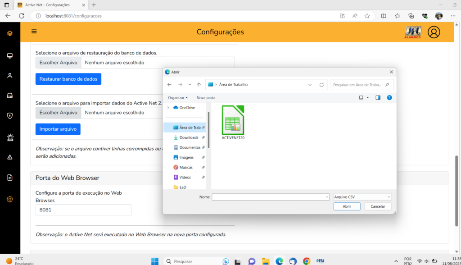461x265 pixels.
Task: Toggle the preview pane in the dialog toolbar
Action: (x=378, y=97)
